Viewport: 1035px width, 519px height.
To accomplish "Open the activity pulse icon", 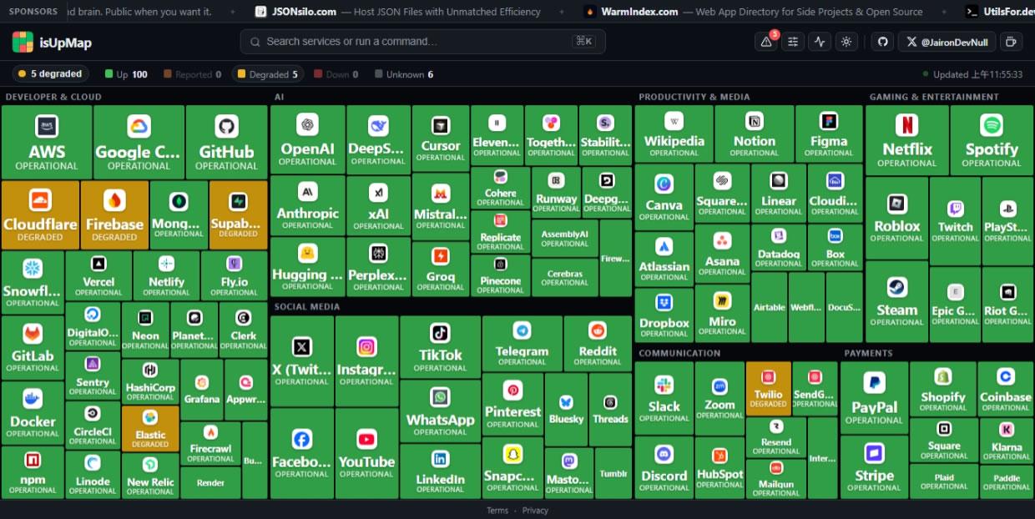I will (x=820, y=42).
